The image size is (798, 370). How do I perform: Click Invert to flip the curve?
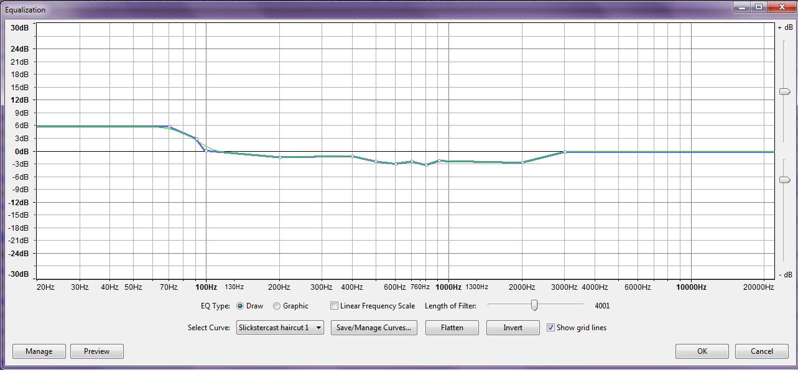(513, 328)
